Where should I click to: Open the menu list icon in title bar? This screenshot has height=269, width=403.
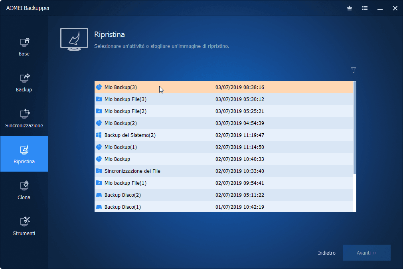click(365, 8)
